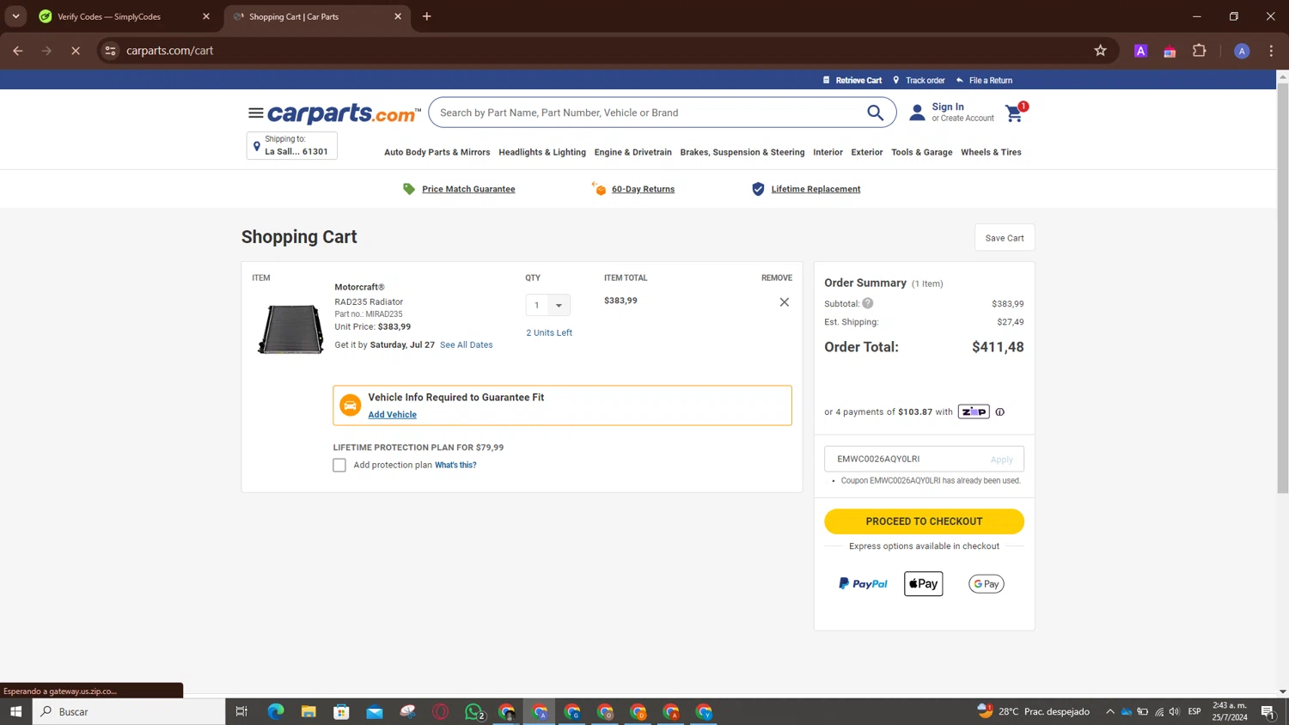
Task: Open the Chrome profile avatar
Action: (x=1242, y=51)
